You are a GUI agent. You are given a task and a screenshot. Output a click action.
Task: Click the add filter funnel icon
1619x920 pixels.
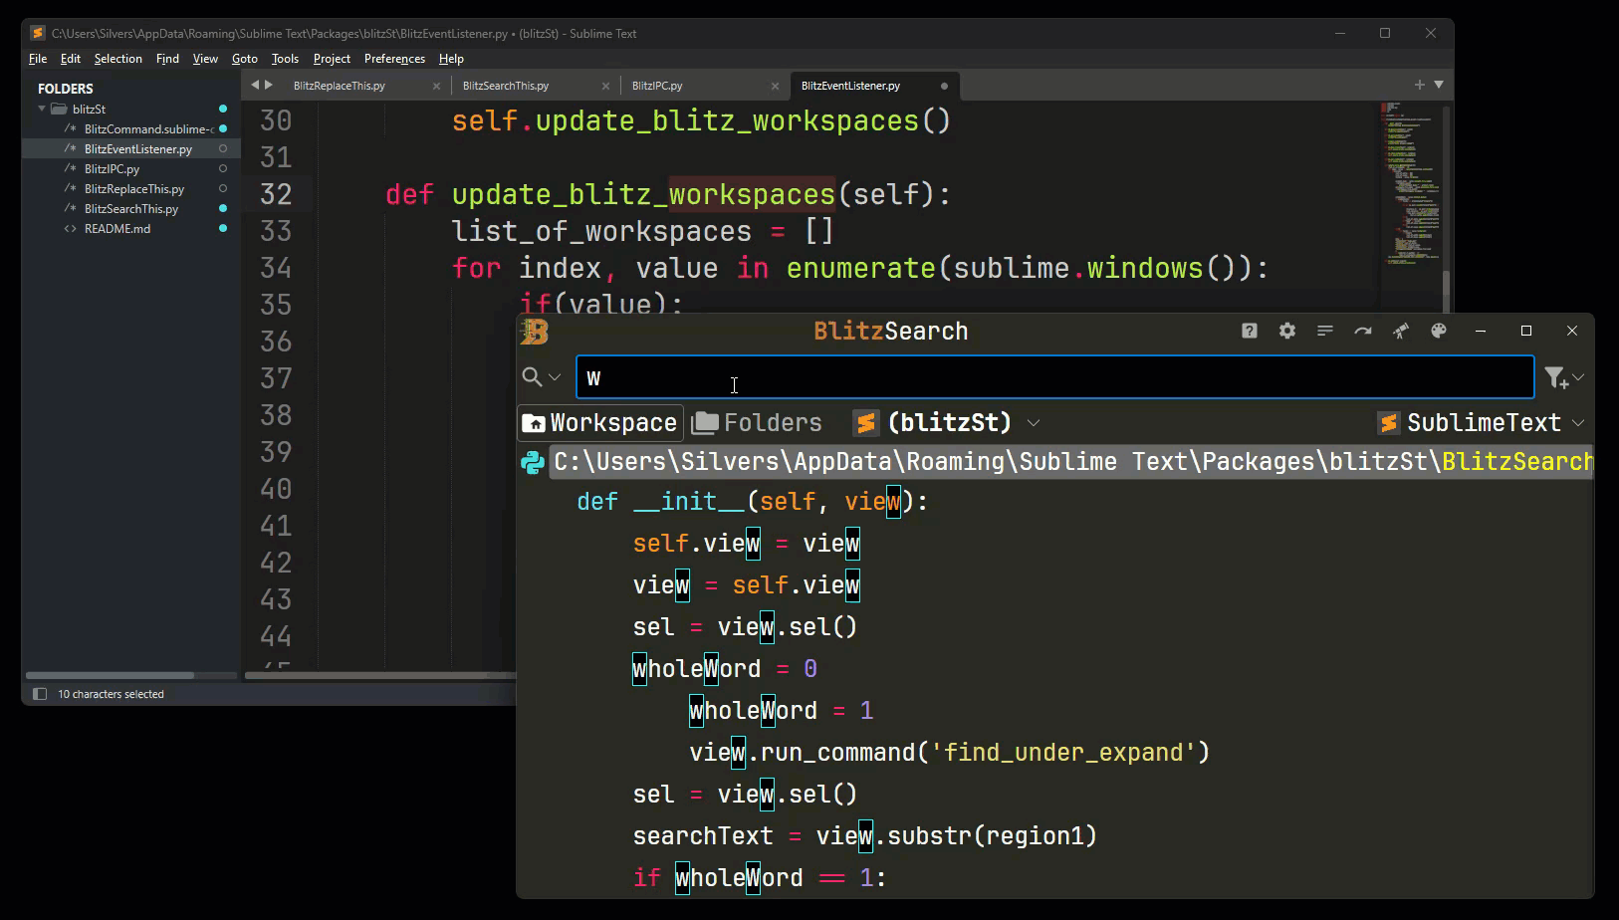coord(1556,377)
